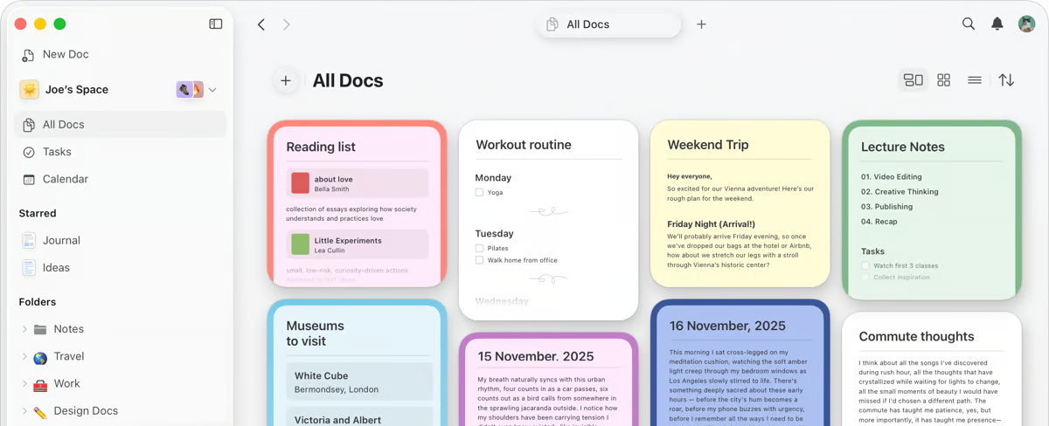Open Tasks in the sidebar

pos(121,152)
